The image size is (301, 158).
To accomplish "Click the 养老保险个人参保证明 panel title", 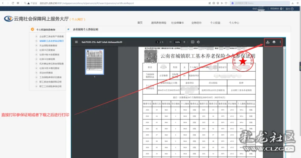I will 85,30.
